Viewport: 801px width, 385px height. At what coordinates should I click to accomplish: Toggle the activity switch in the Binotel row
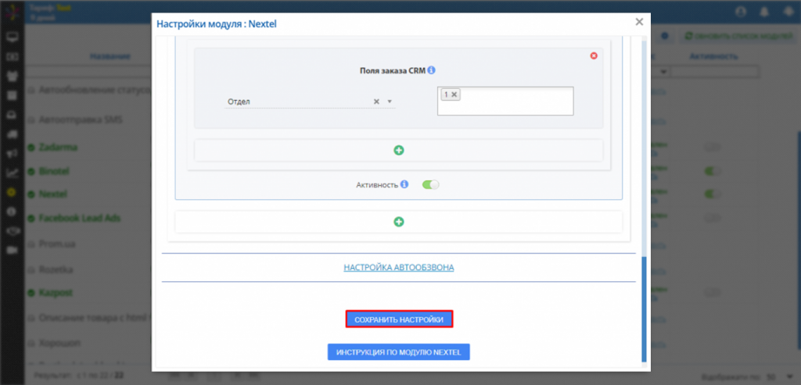coord(713,171)
